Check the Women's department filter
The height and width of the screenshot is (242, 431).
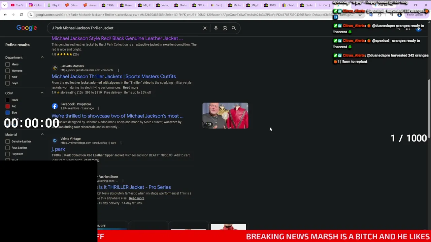[8, 71]
